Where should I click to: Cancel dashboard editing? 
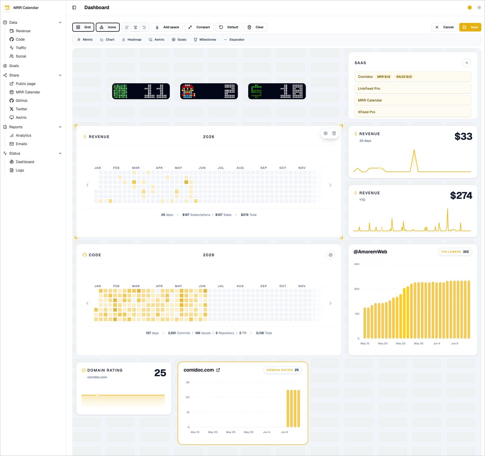pyautogui.click(x=444, y=27)
